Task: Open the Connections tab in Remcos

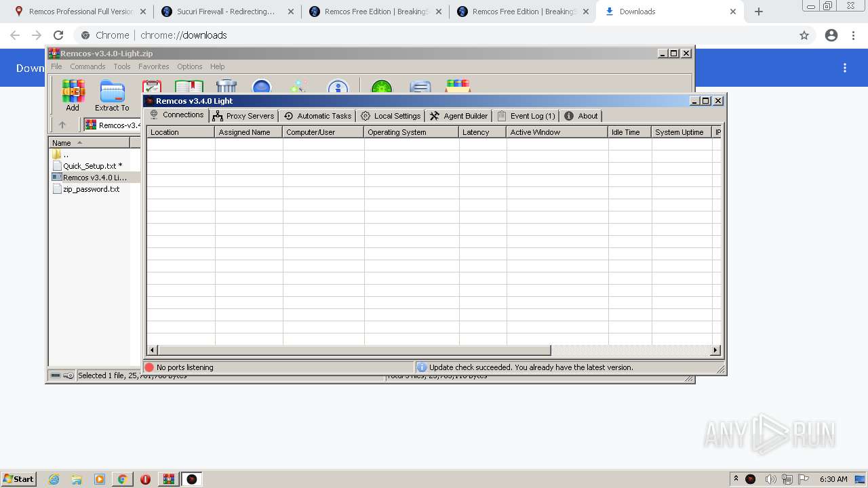Action: click(x=176, y=115)
